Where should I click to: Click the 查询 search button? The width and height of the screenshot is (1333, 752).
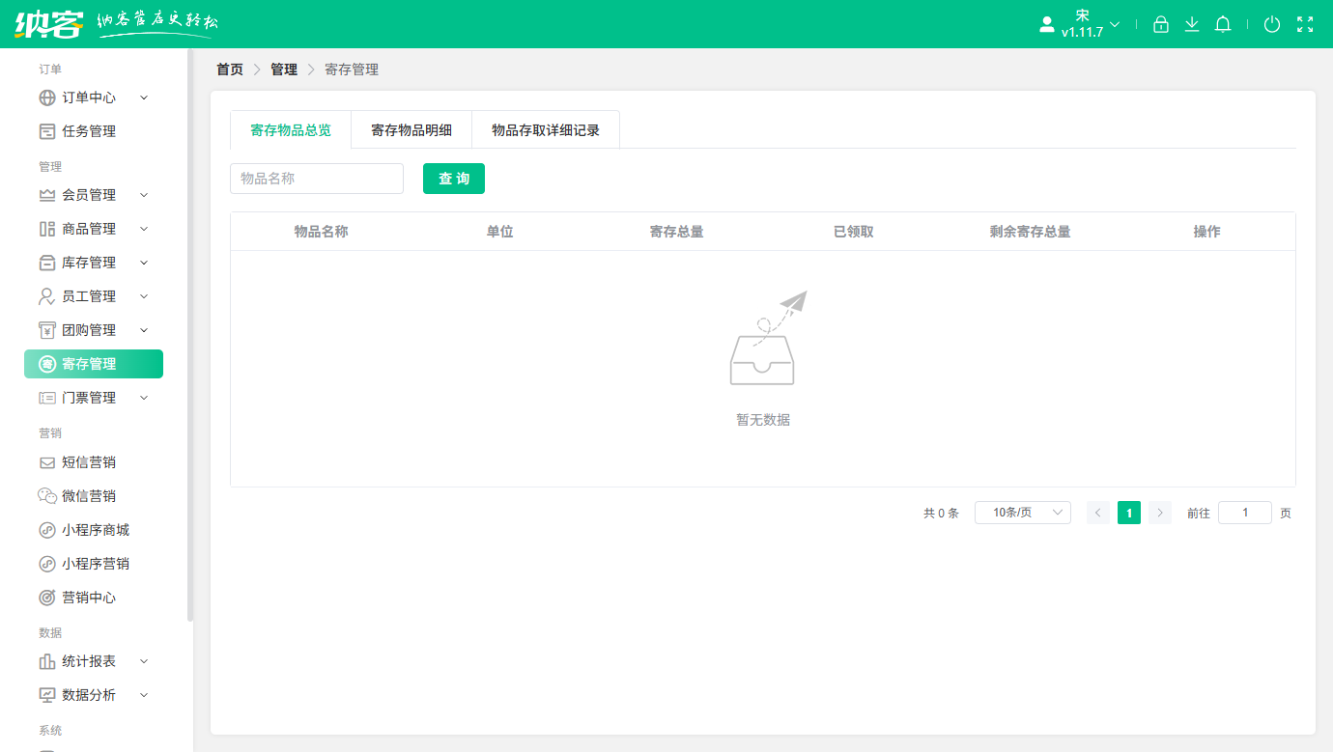(453, 179)
